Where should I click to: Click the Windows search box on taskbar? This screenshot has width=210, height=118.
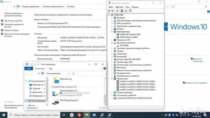tap(34, 115)
